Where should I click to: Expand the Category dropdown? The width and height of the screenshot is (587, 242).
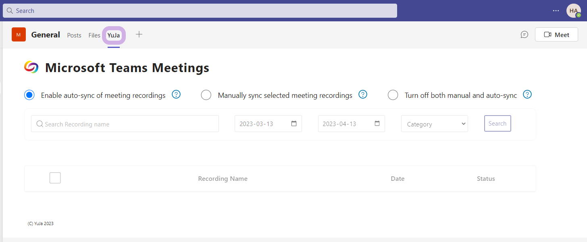point(434,124)
